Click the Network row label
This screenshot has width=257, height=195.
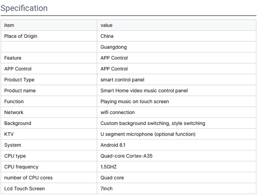(x=14, y=112)
